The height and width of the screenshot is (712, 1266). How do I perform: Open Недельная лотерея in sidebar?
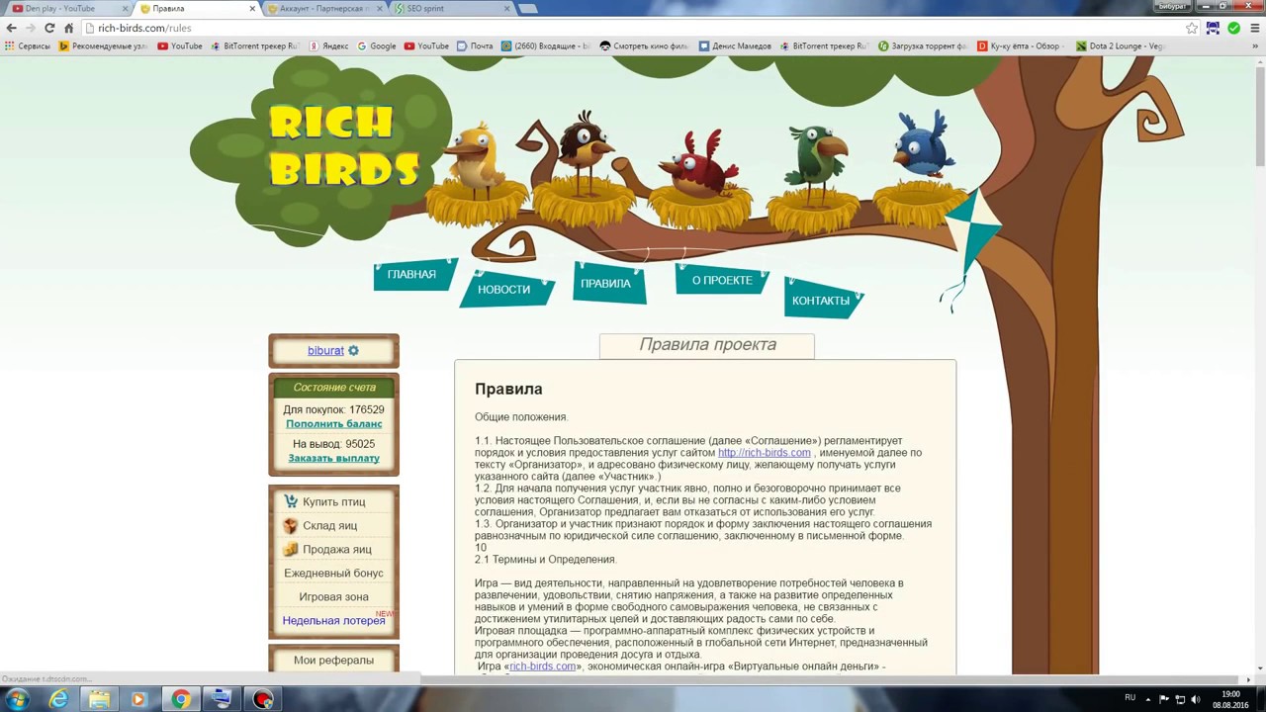[333, 620]
